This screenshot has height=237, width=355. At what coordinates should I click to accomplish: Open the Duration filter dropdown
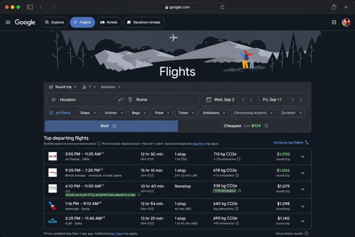291,113
